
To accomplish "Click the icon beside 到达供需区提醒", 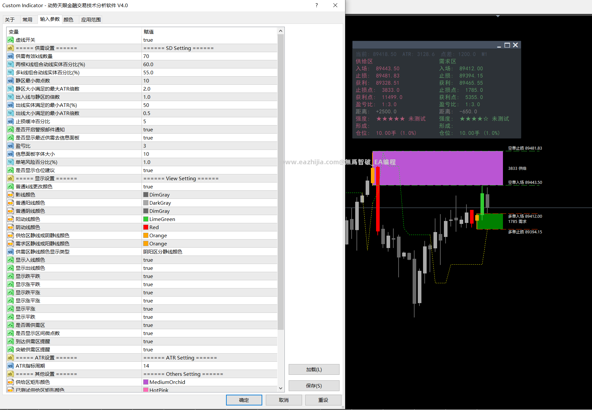I will 10,341.
